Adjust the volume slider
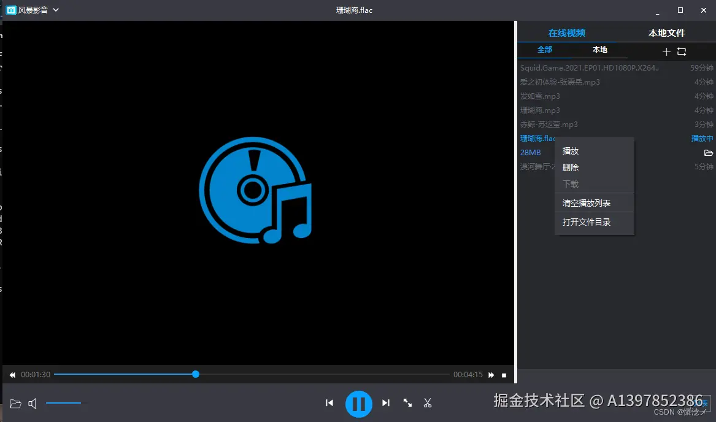Screen dimensions: 716x422 (x=66, y=403)
